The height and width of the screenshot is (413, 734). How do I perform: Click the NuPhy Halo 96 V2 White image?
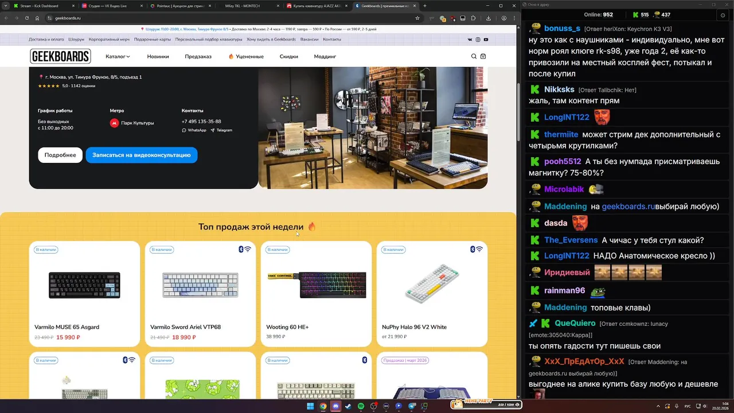coord(432,284)
